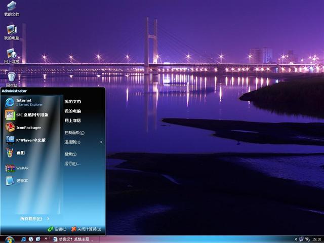324x243 pixels.
Task: Choose 搜索(S) in the Start menu
Action: (x=70, y=154)
